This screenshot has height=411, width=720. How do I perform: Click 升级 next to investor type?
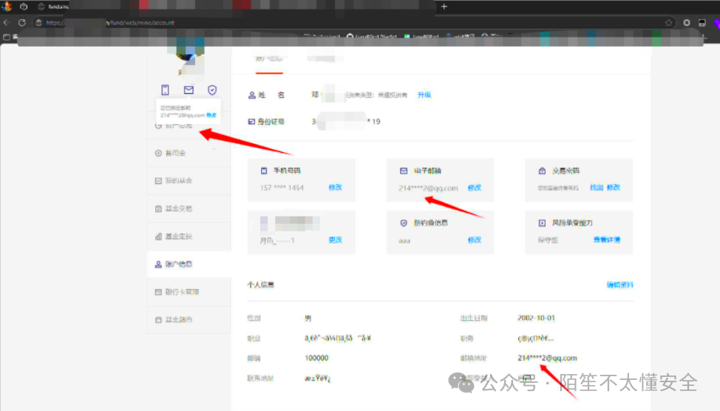(424, 95)
